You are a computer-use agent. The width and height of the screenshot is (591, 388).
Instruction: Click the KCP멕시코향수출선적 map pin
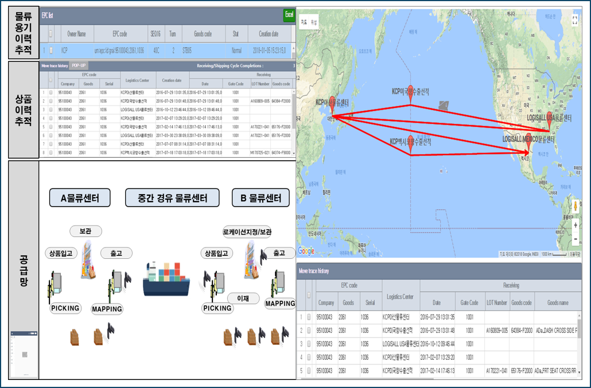(411, 146)
